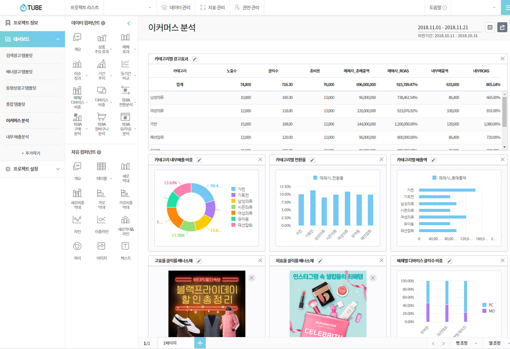Add the TERA 전환분석 component
The width and height of the screenshot is (510, 349).
click(x=126, y=96)
